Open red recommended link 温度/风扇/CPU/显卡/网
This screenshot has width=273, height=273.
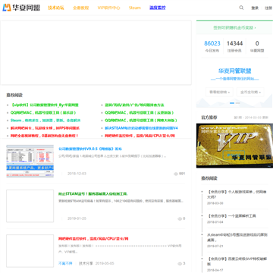click(x=140, y=136)
